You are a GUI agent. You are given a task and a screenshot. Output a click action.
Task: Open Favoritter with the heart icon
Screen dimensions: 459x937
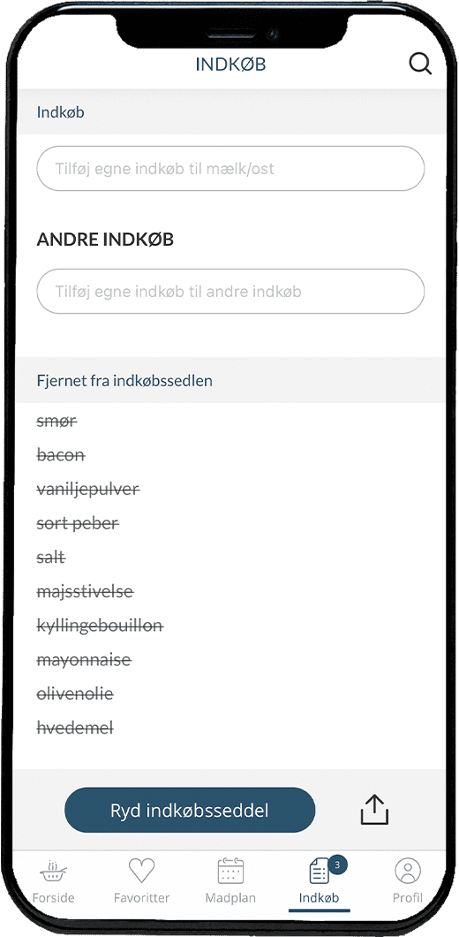coord(141,871)
